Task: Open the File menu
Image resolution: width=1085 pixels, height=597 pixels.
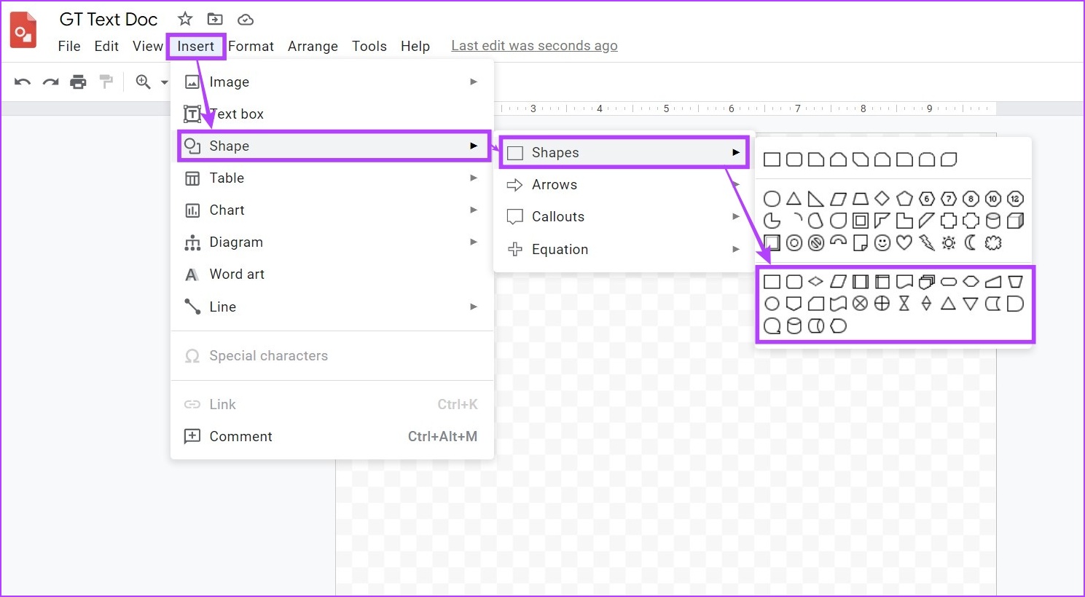Action: click(x=69, y=46)
